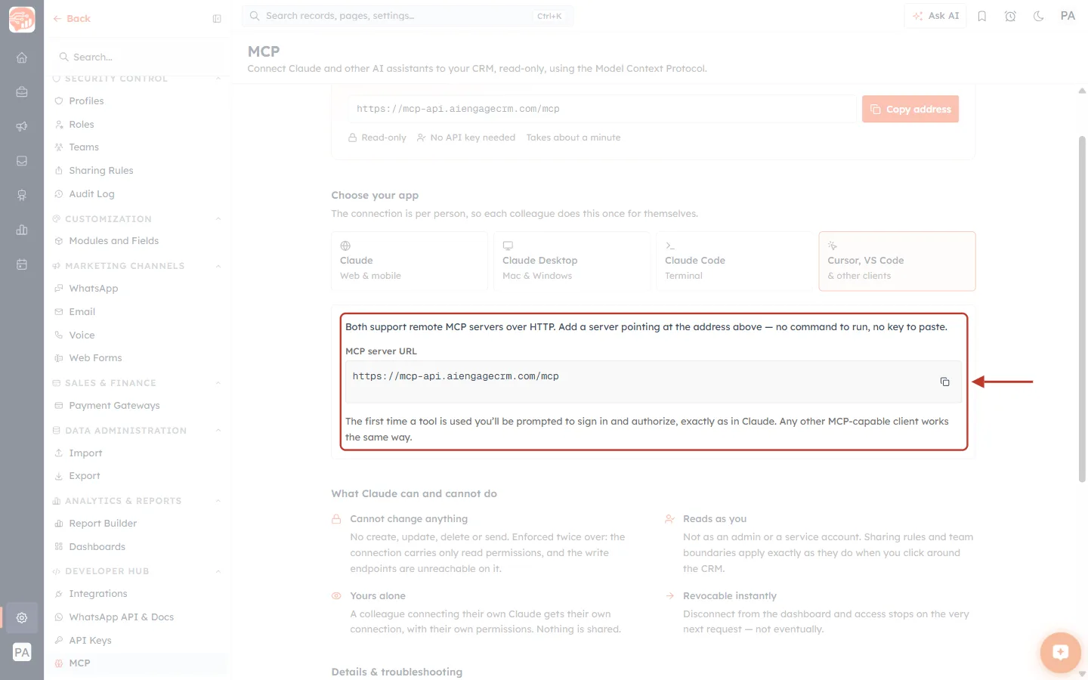Focus the global search records field

click(x=407, y=16)
